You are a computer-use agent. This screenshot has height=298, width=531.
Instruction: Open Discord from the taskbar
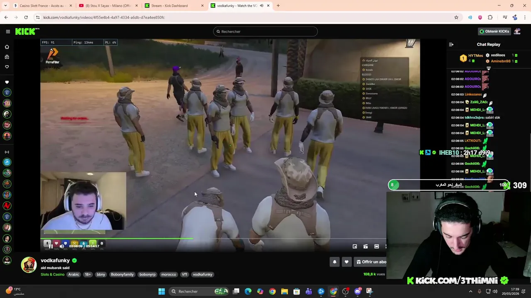click(358, 291)
